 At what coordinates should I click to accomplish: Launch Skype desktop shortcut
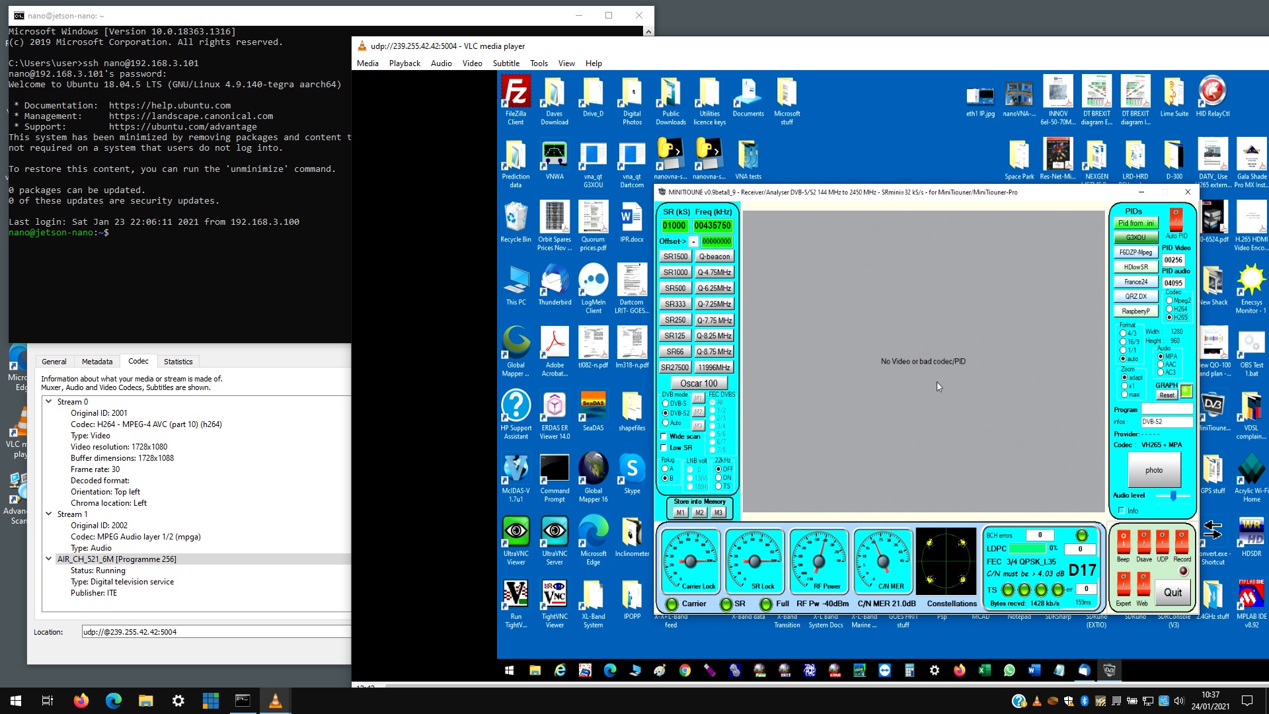coord(632,474)
